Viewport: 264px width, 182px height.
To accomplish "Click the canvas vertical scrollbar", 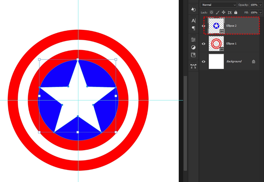I will pyautogui.click(x=185, y=123).
